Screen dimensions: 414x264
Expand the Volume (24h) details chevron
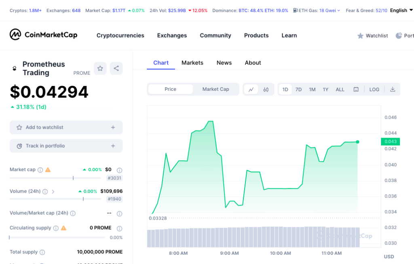[53, 191]
